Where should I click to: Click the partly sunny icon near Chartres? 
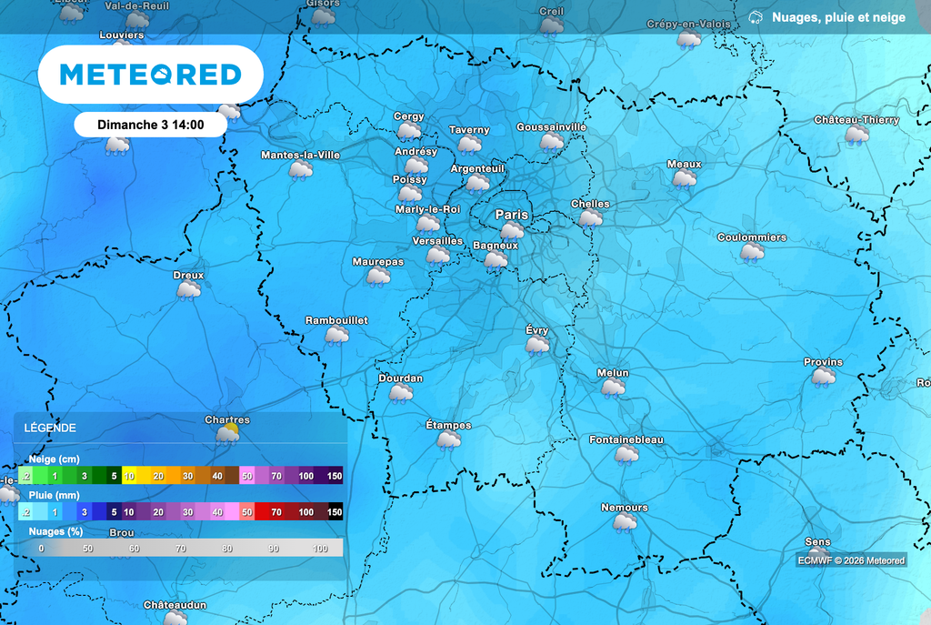point(225,432)
